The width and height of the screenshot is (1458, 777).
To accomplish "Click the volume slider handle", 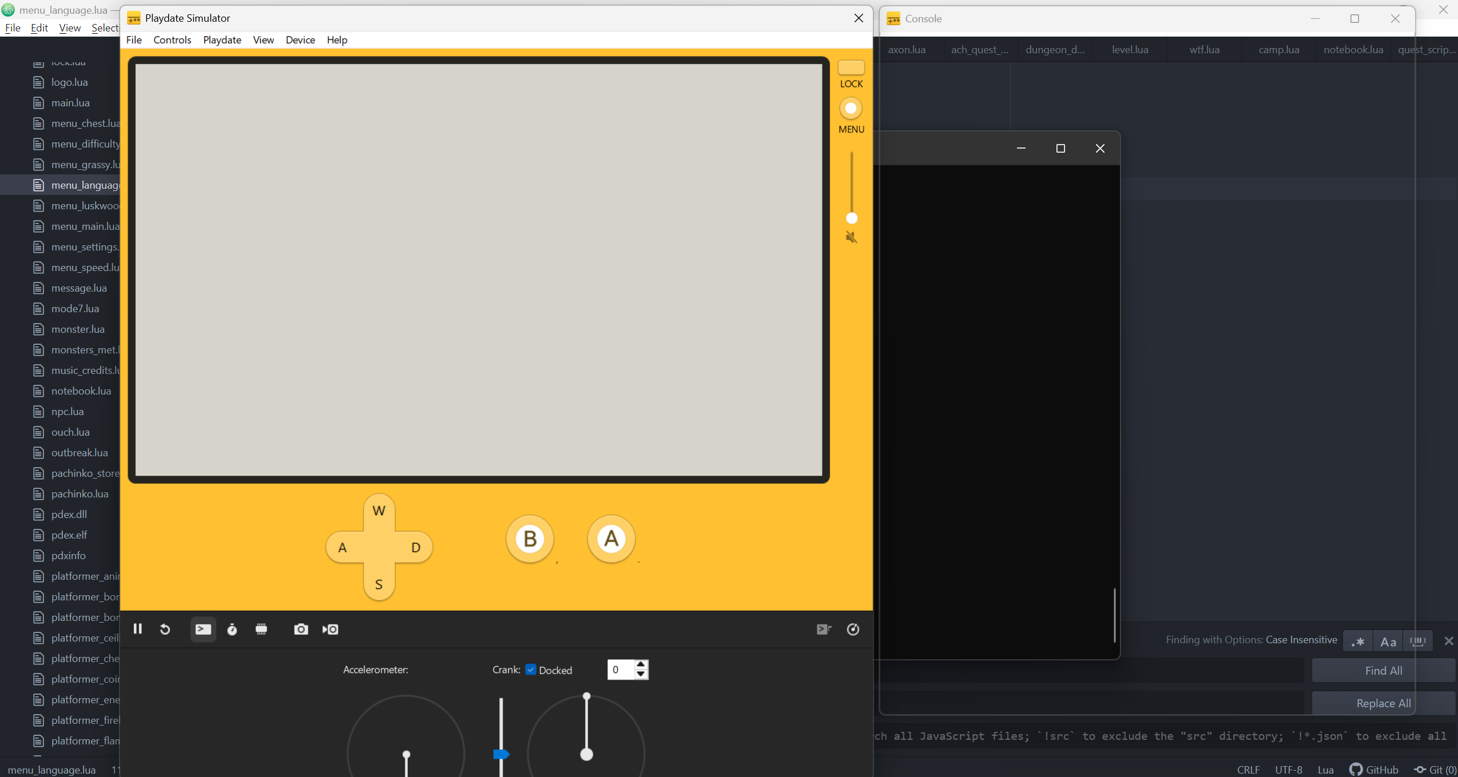I will click(852, 218).
